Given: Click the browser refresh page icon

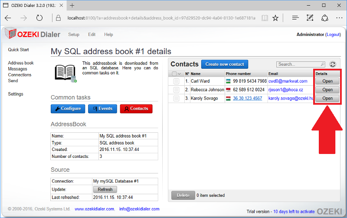Looking at the screenshot, I should 39,18.
